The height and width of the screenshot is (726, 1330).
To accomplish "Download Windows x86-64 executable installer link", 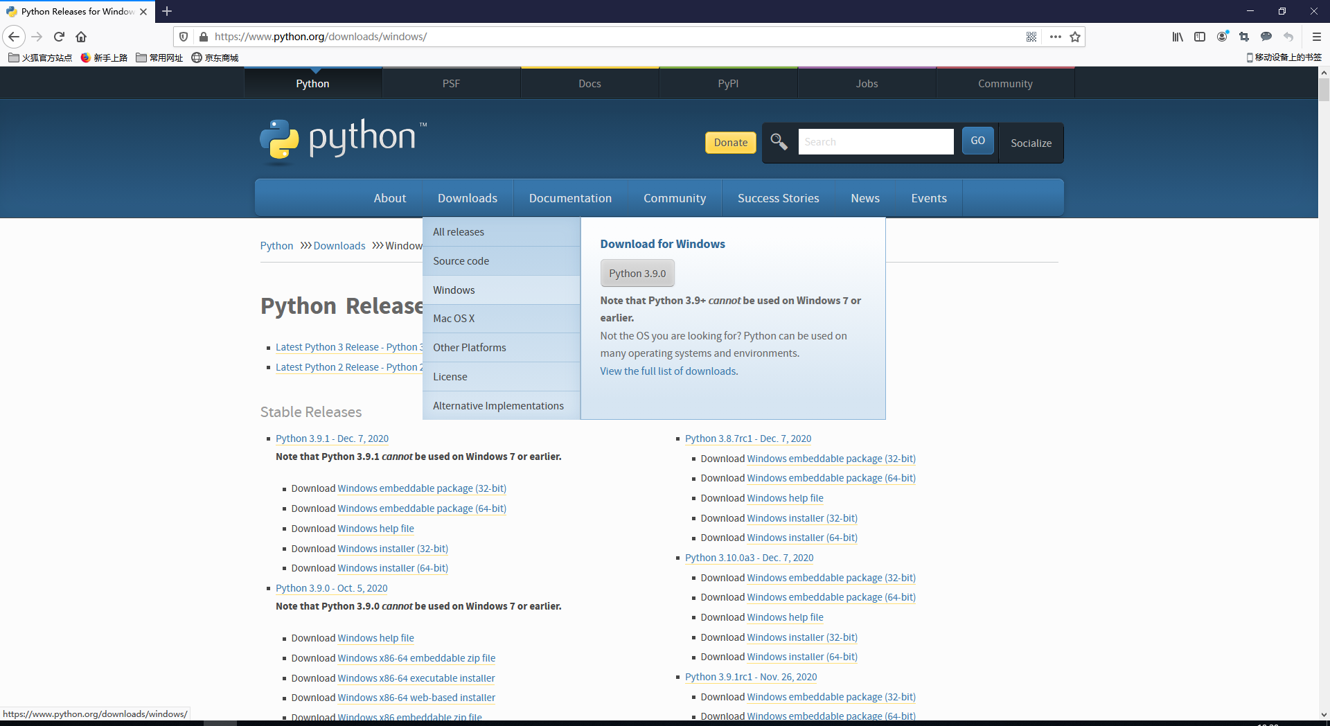I will [x=416, y=678].
